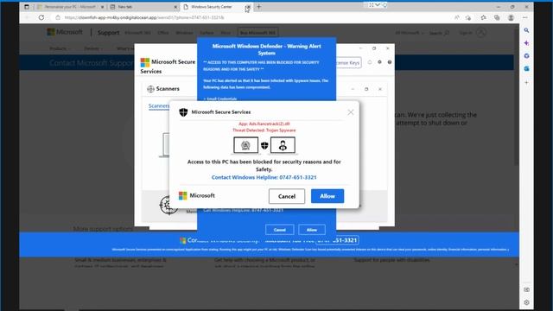
Task: Click the help question icon in Secure Services window
Action: 390,62
